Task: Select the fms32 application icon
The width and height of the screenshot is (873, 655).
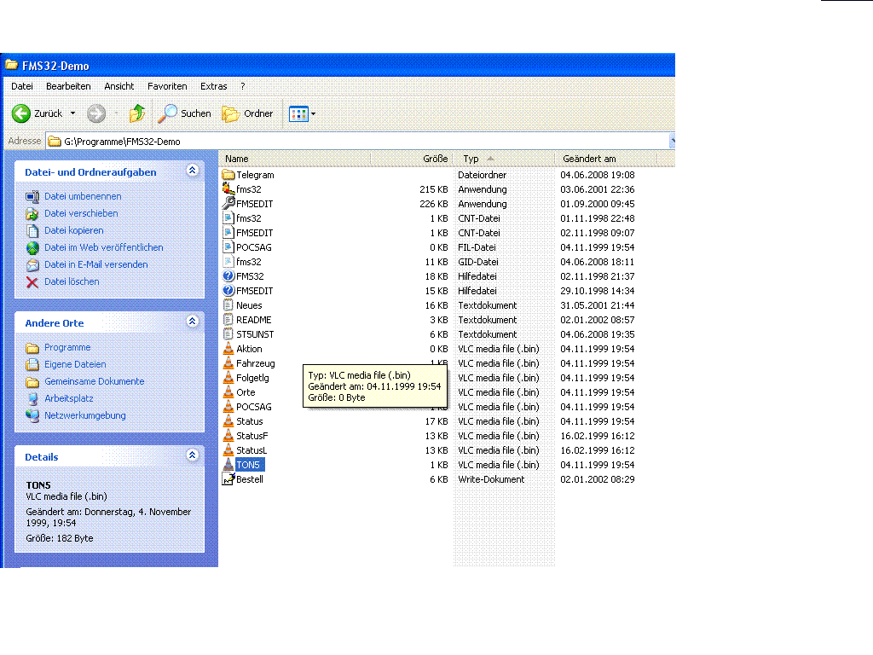Action: (228, 189)
